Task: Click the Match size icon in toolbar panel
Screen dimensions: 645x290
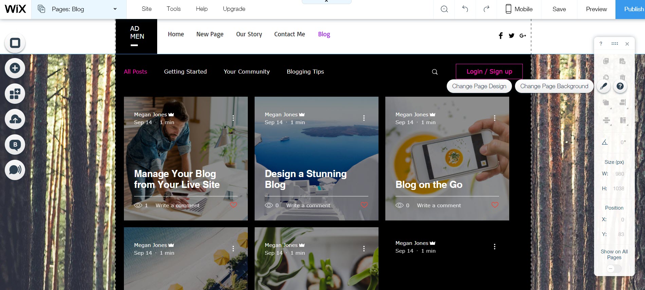Action: tap(623, 120)
